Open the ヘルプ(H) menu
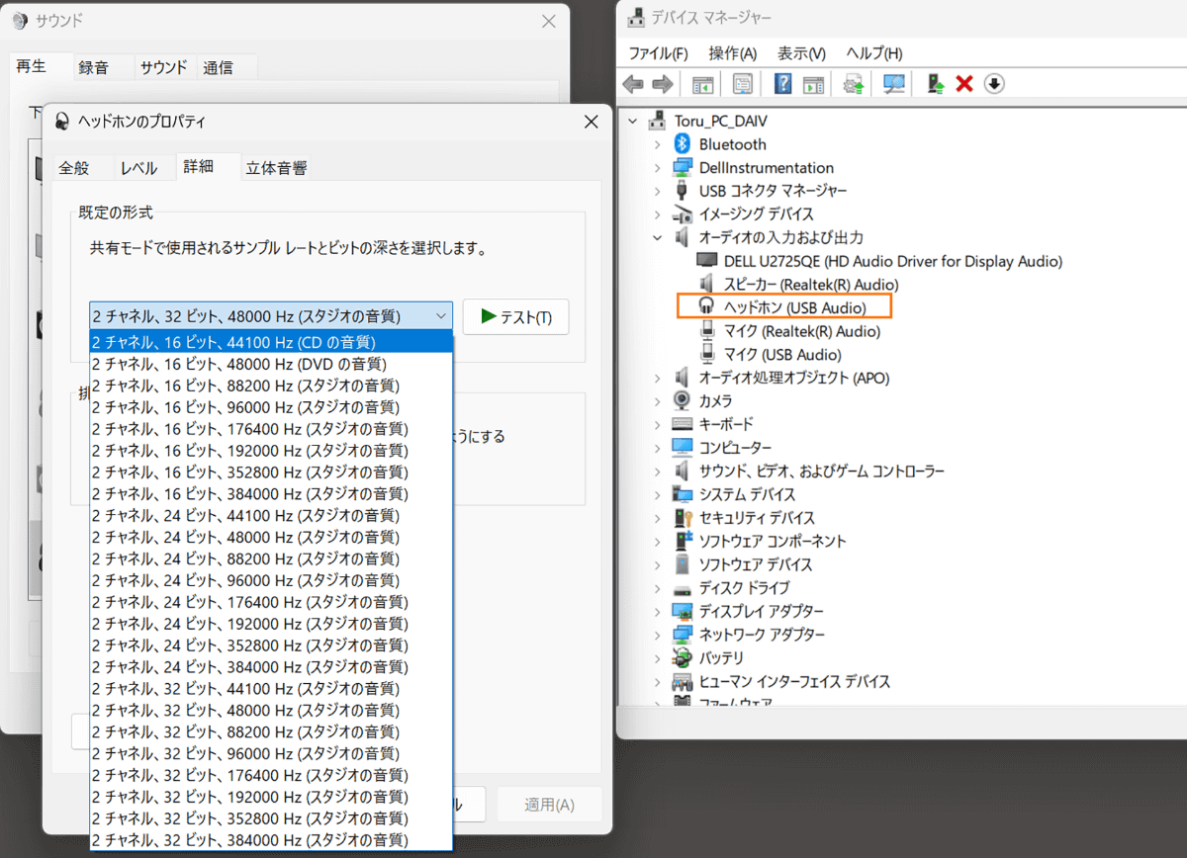 [874, 53]
